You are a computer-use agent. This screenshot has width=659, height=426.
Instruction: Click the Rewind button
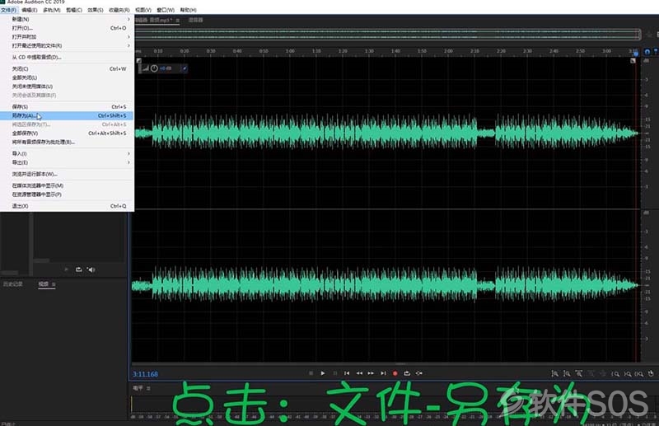click(x=359, y=373)
